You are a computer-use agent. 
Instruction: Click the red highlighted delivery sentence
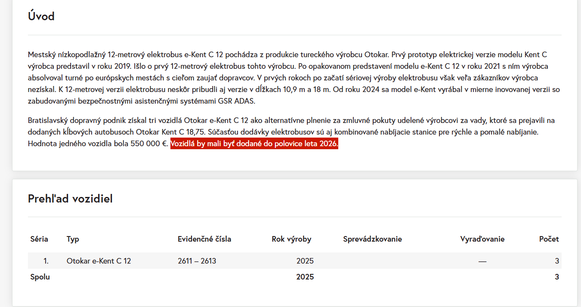(x=254, y=144)
